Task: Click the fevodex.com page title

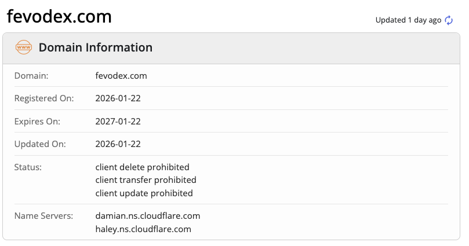Action: [59, 17]
